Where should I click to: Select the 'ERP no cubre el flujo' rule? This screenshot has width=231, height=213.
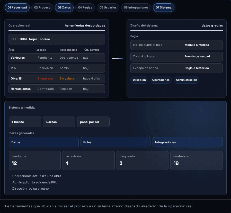[x=176, y=45]
